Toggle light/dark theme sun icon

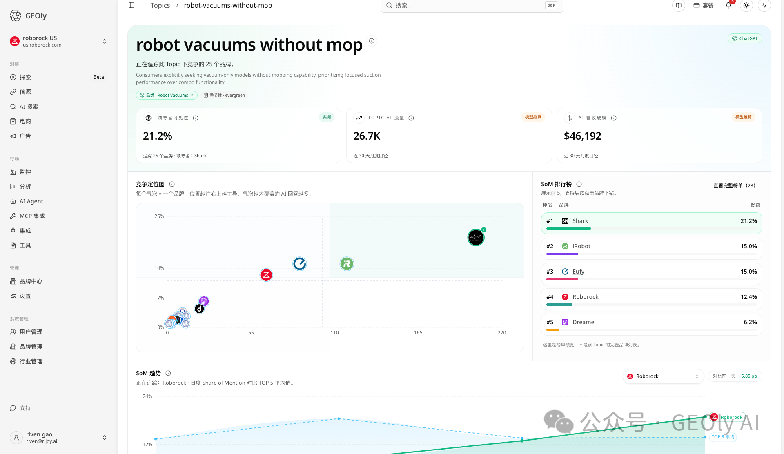click(746, 5)
